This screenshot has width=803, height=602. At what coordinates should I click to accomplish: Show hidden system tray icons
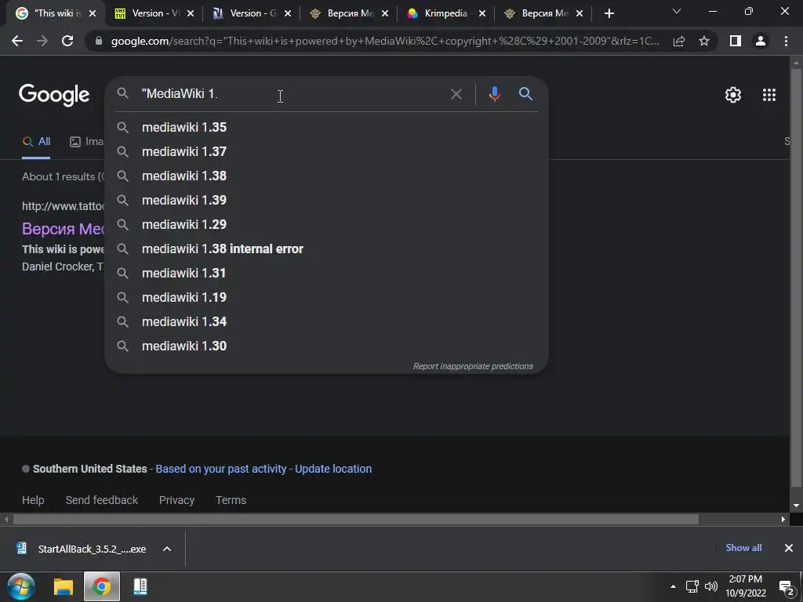[673, 586]
